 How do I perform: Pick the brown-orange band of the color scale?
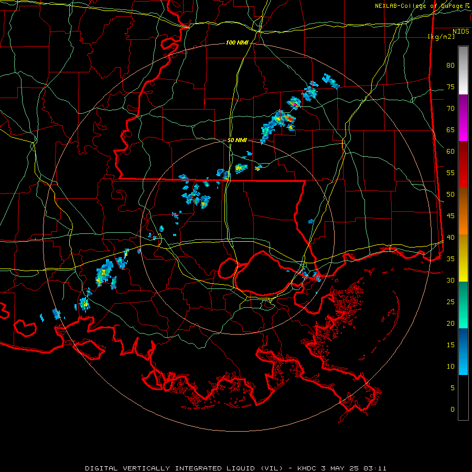[x=463, y=211]
